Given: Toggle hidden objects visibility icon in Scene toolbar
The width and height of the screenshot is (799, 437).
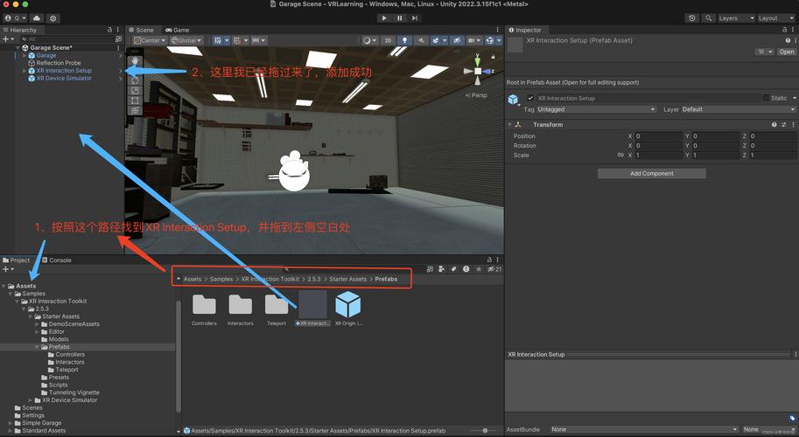Looking at the screenshot, I should point(457,40).
